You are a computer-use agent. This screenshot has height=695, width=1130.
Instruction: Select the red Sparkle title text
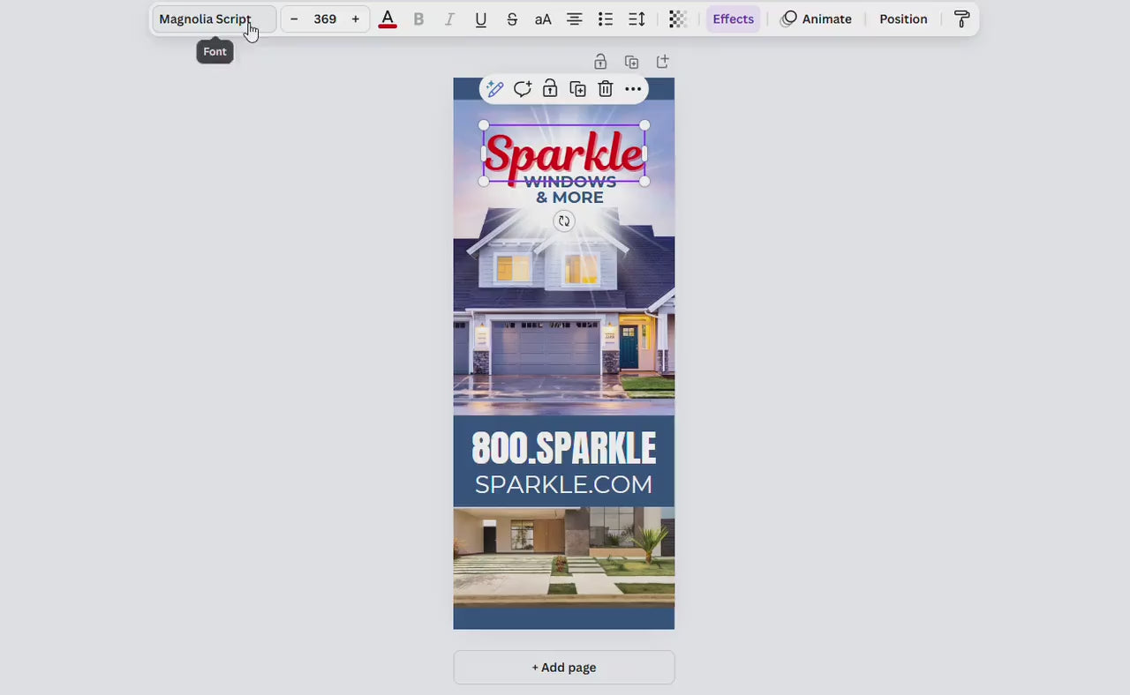(x=564, y=153)
